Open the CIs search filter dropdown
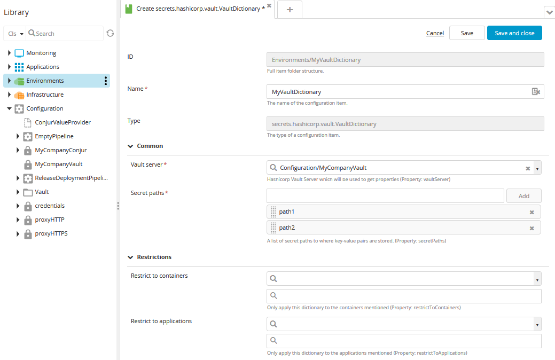This screenshot has height=360, width=555. pyautogui.click(x=15, y=34)
